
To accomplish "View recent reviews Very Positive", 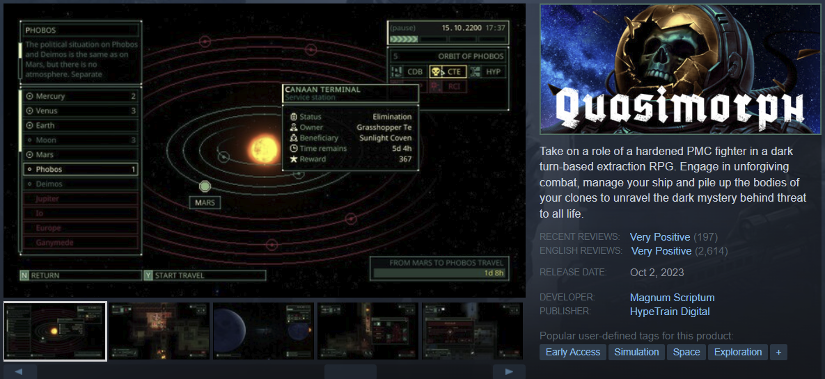I will pyautogui.click(x=660, y=237).
